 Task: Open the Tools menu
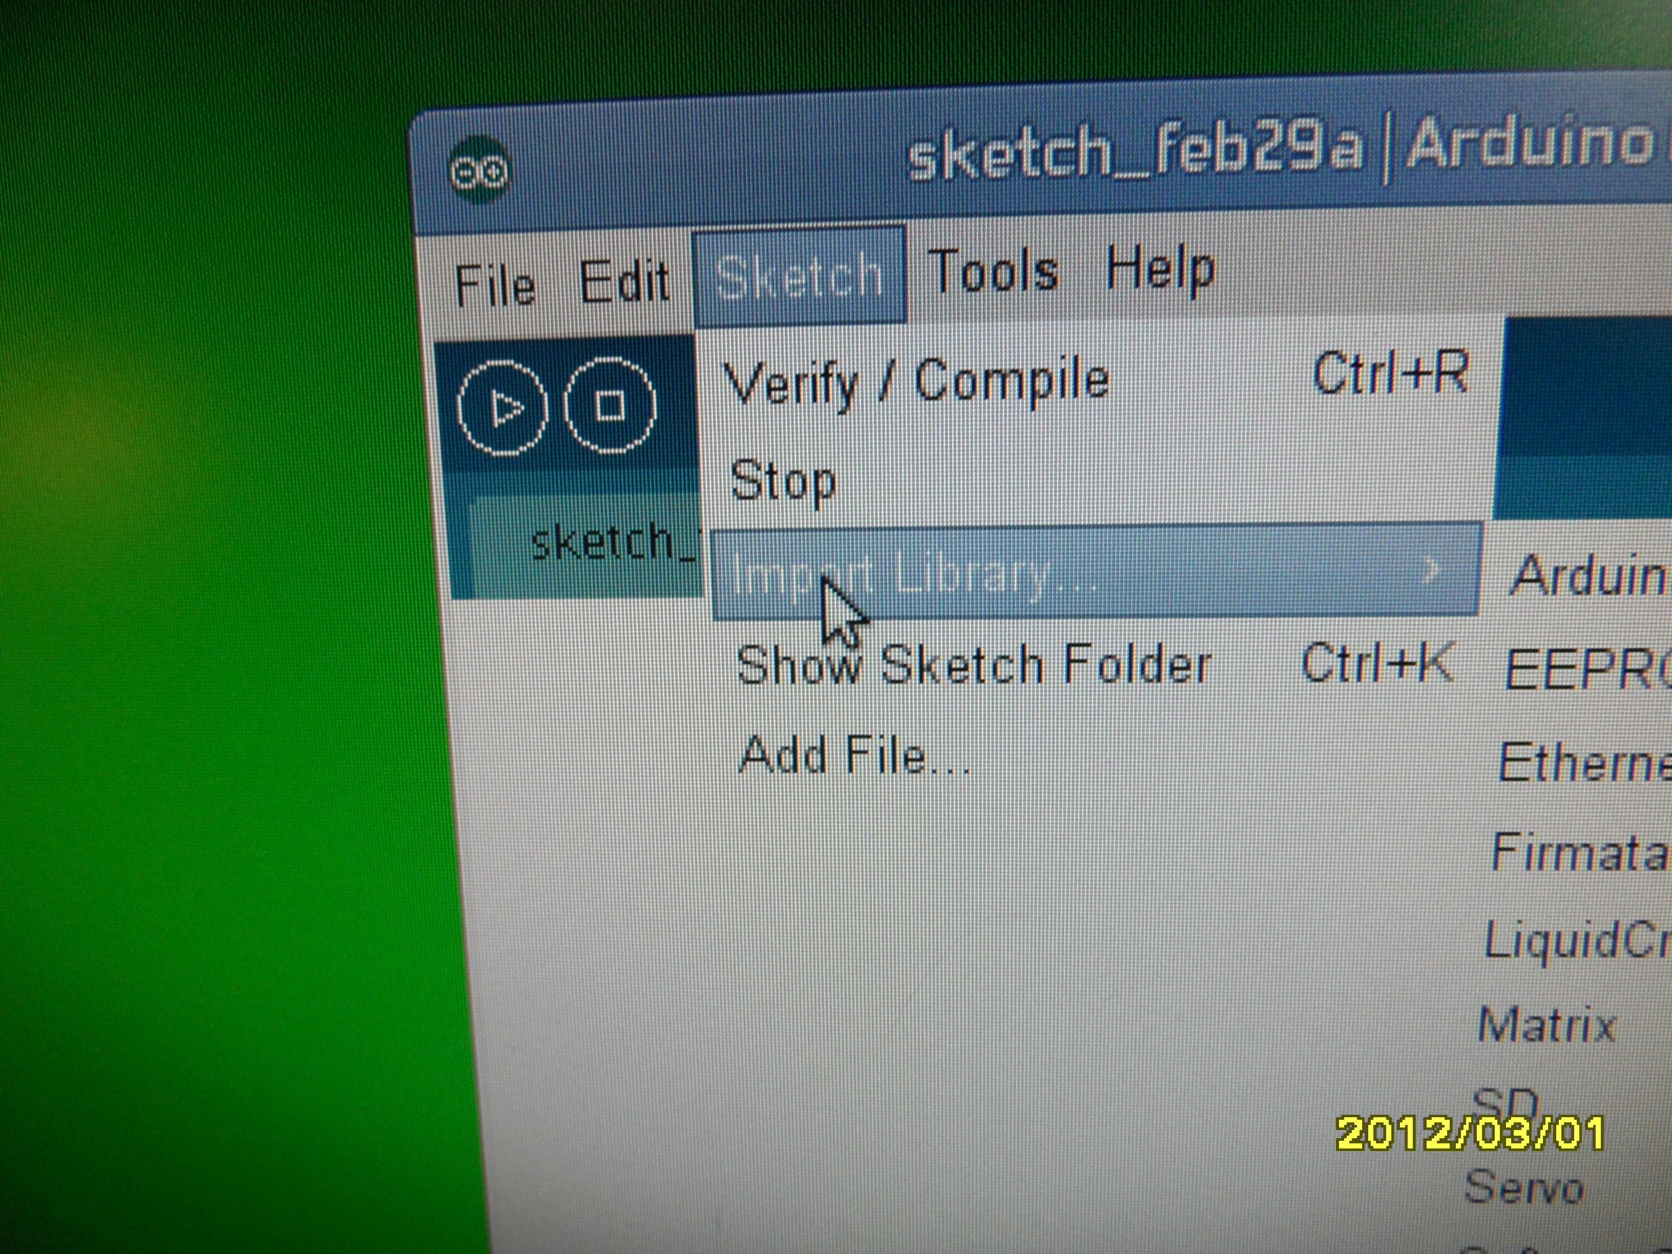993,271
